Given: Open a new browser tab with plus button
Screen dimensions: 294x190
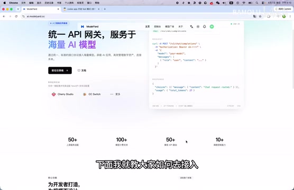Looking at the screenshot, I should 105,9.
